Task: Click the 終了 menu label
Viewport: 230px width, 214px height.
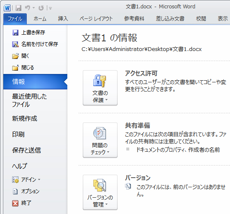Action: (26, 203)
